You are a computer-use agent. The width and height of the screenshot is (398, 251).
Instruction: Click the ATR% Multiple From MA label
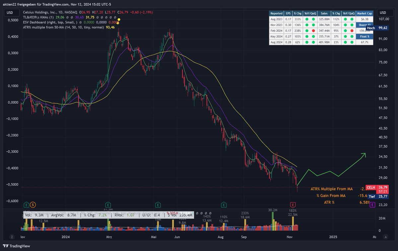tap(331, 189)
